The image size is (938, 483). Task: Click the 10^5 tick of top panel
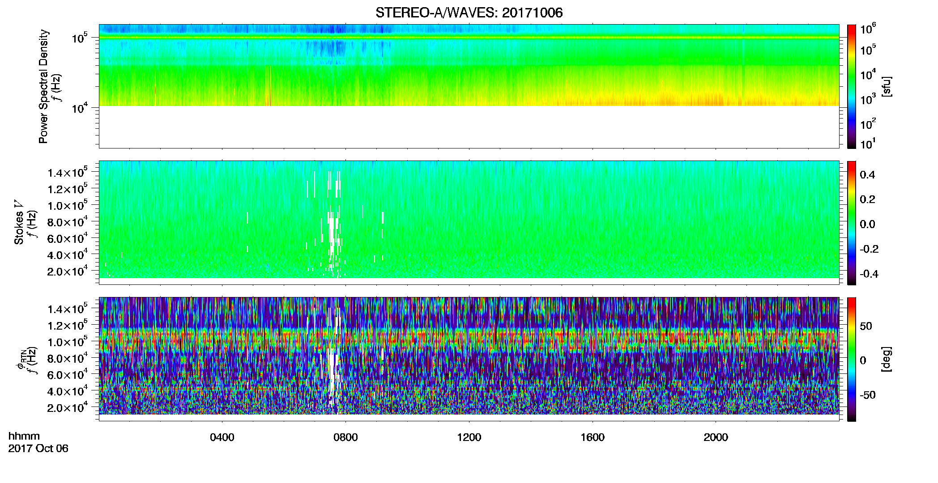click(x=80, y=38)
